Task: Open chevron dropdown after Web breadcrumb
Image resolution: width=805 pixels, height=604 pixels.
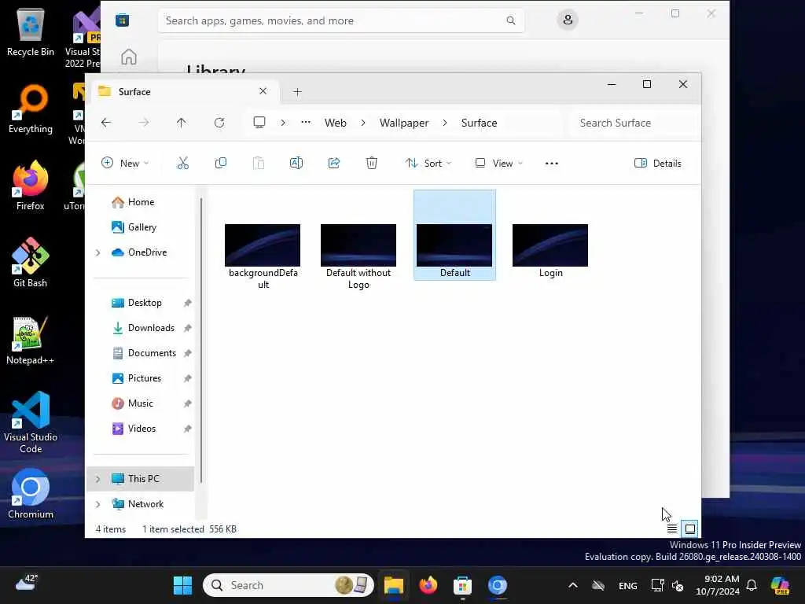Action: 363,123
